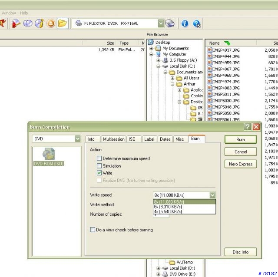Click the Desktop icon in file browser
Screen dimensions: 278x277
pyautogui.click(x=151, y=43)
